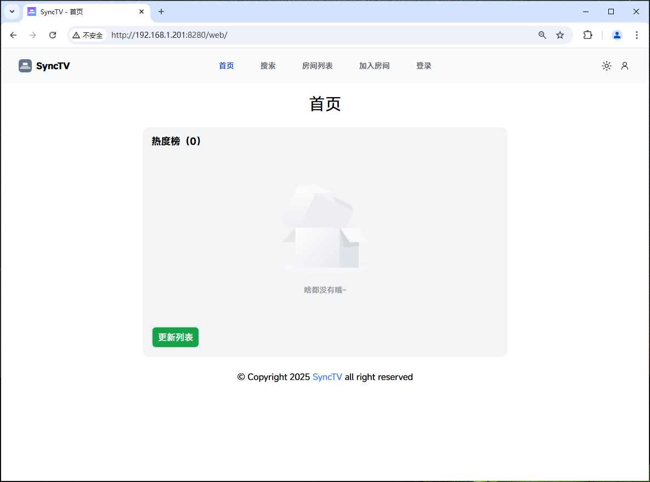
Task: Click the 更新列表 green button
Action: [175, 337]
